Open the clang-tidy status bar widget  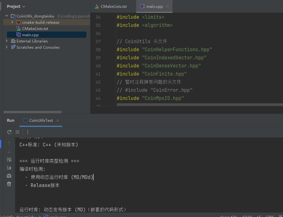pos(229,216)
